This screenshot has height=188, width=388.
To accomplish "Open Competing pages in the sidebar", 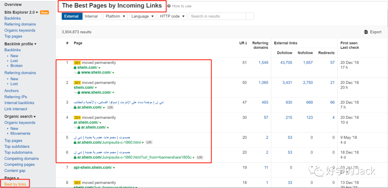I will (19, 165).
